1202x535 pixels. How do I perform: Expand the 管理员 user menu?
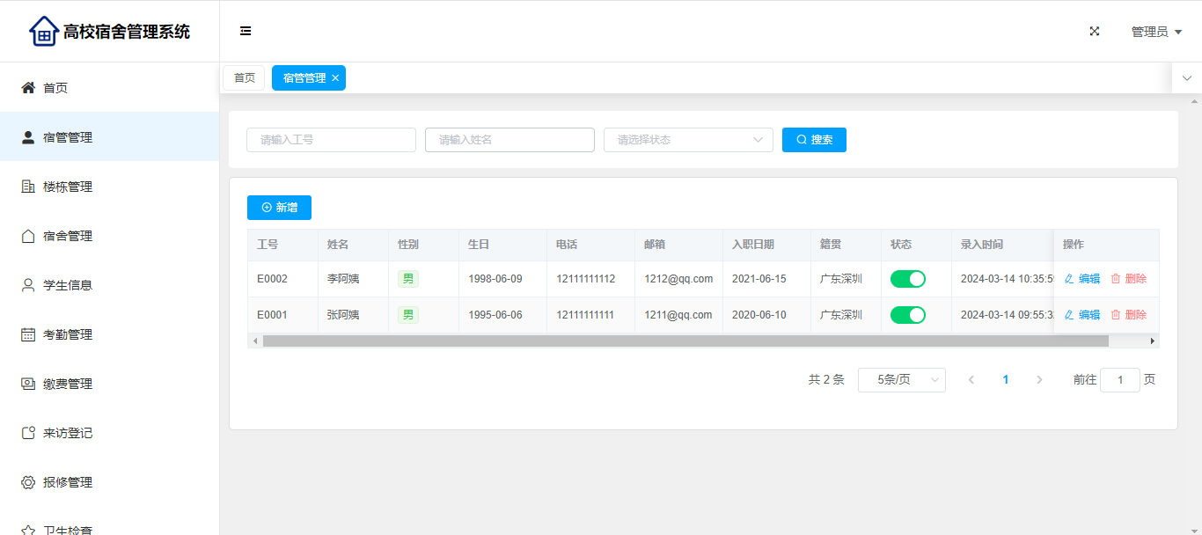1156,32
